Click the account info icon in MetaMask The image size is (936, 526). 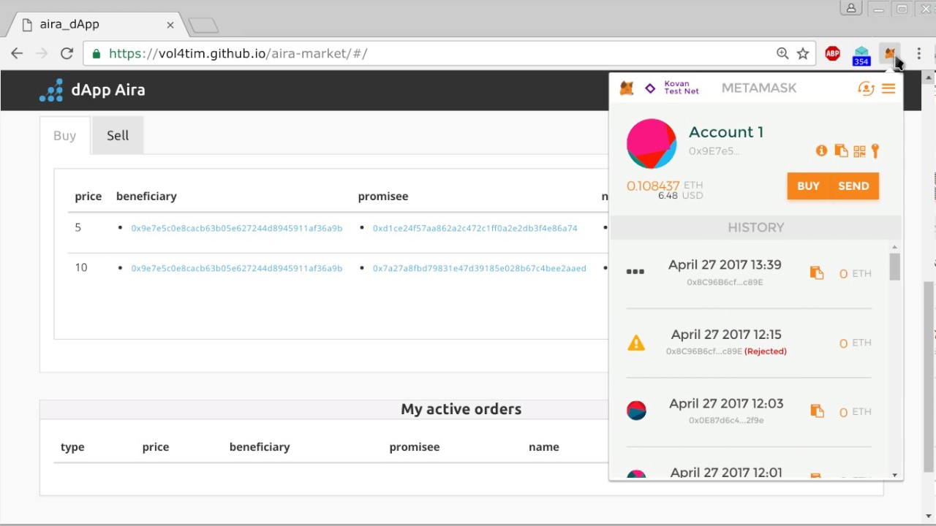pos(822,150)
